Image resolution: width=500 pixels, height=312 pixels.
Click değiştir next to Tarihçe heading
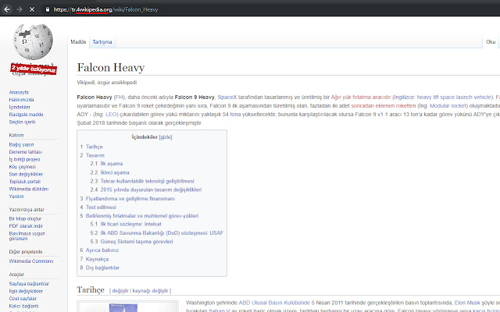(120, 291)
